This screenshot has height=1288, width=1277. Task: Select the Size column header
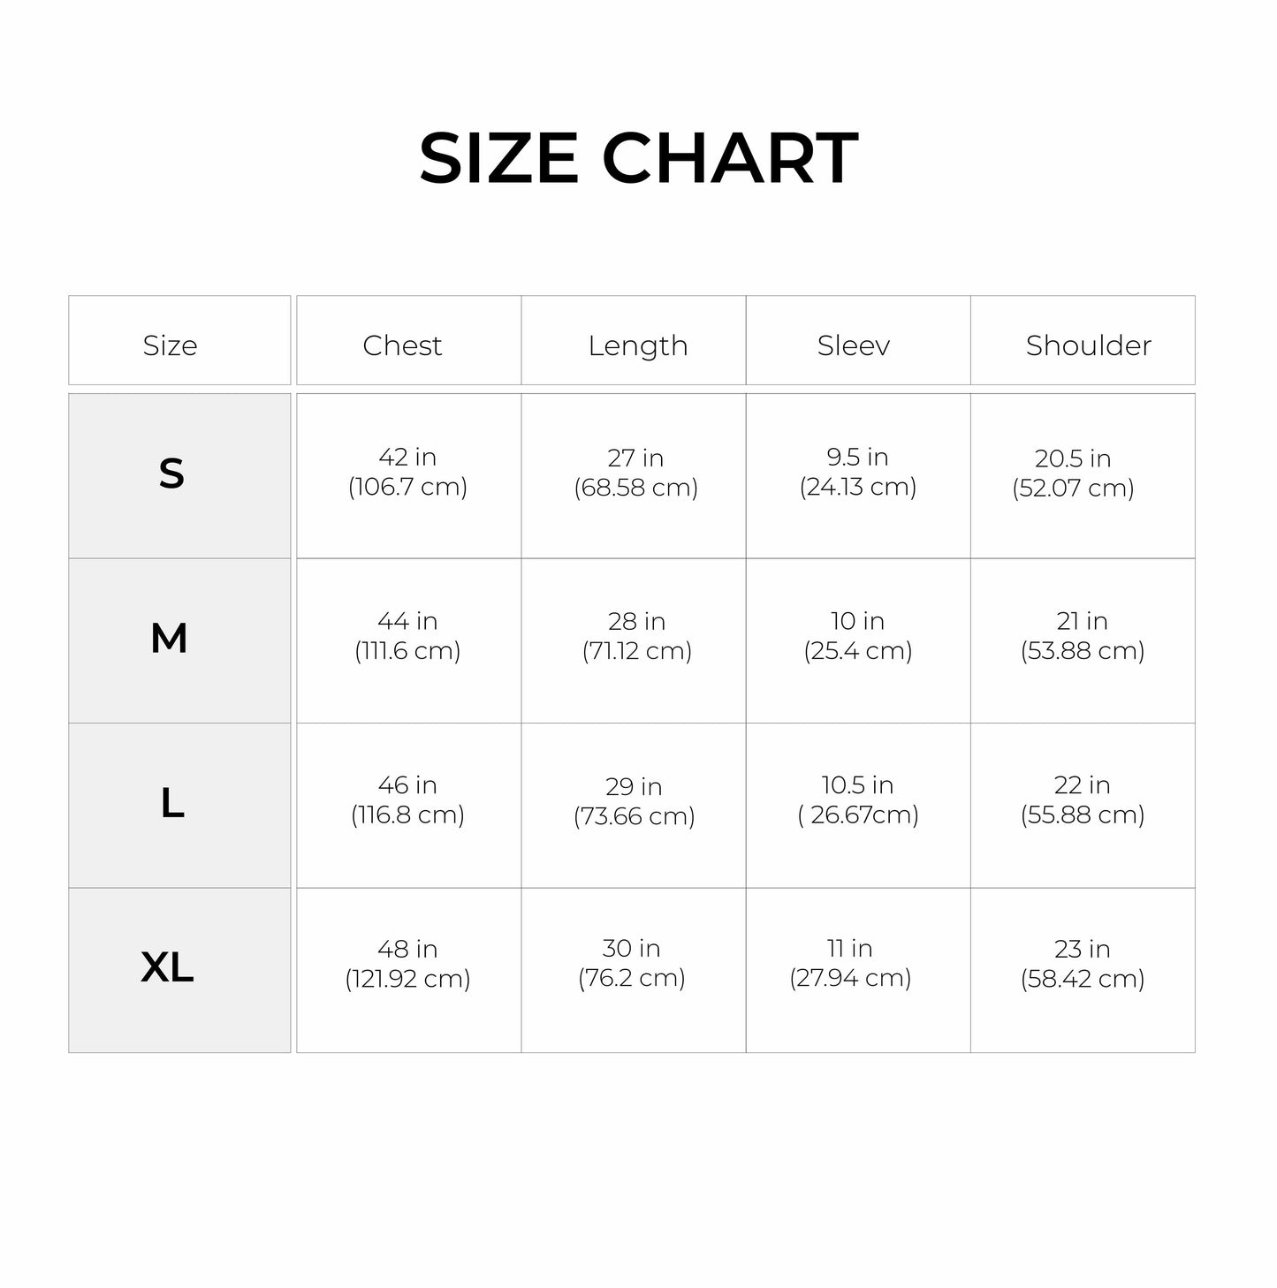coord(171,345)
